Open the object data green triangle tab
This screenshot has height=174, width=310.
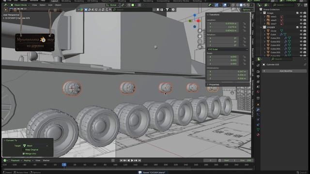[x=258, y=130]
